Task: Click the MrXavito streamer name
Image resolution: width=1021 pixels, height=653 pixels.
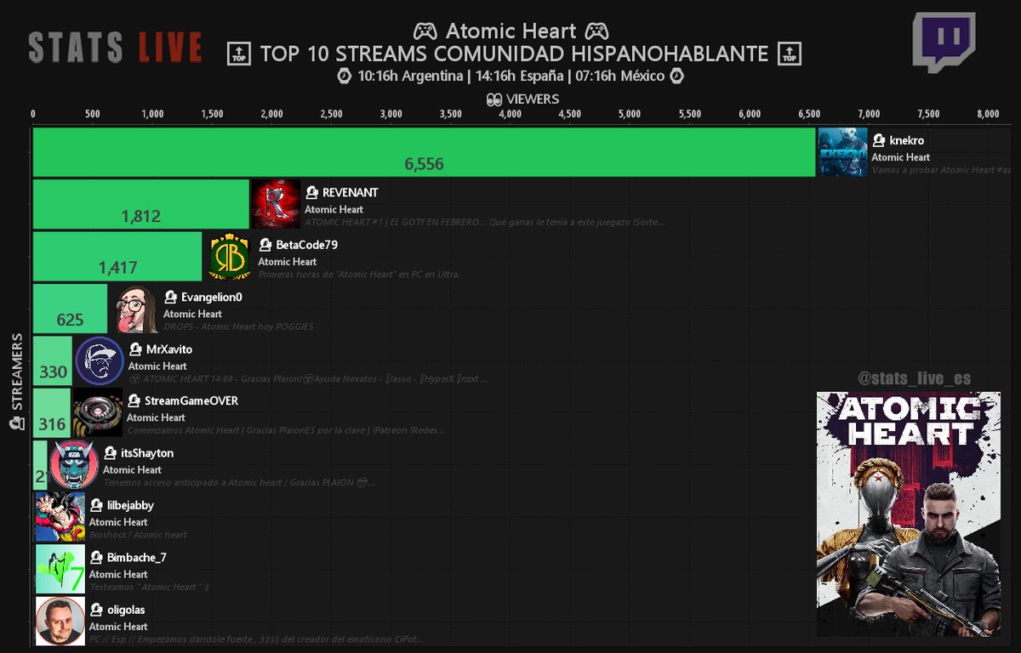Action: point(169,349)
